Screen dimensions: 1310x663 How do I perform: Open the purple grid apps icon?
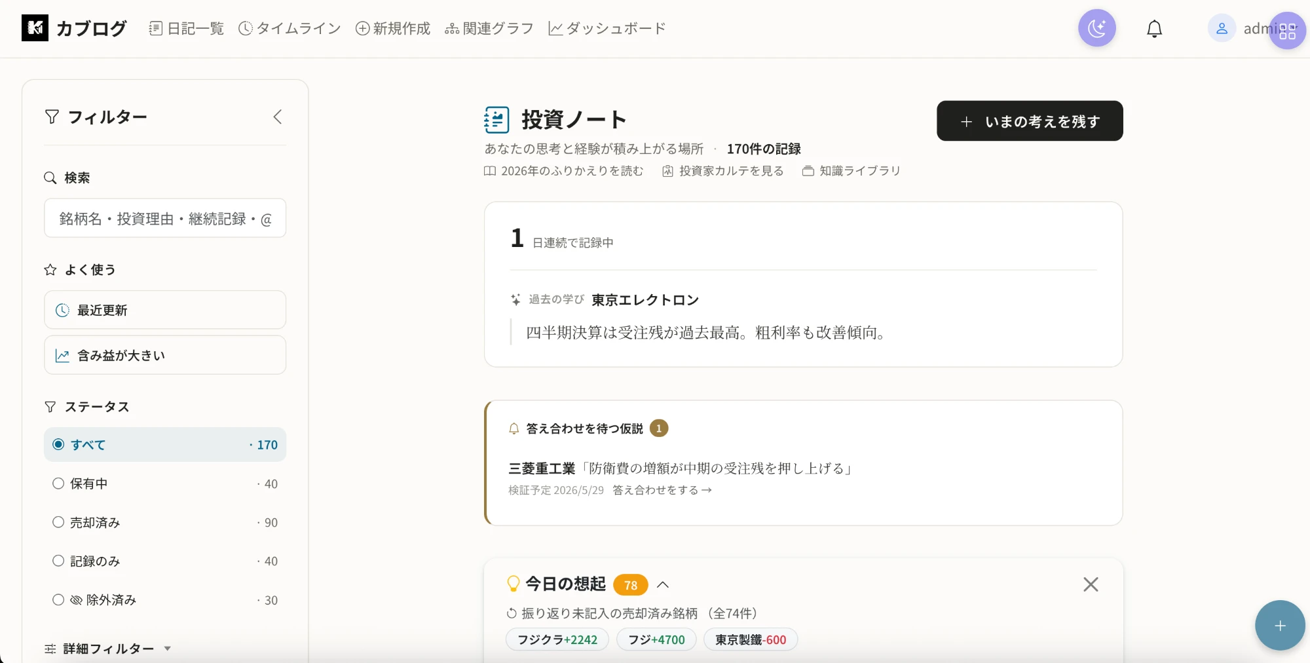coord(1287,31)
